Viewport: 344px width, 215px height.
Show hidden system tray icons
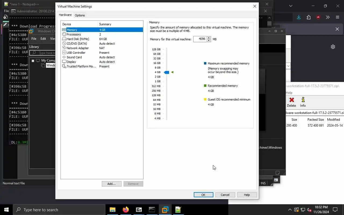(x=290, y=210)
